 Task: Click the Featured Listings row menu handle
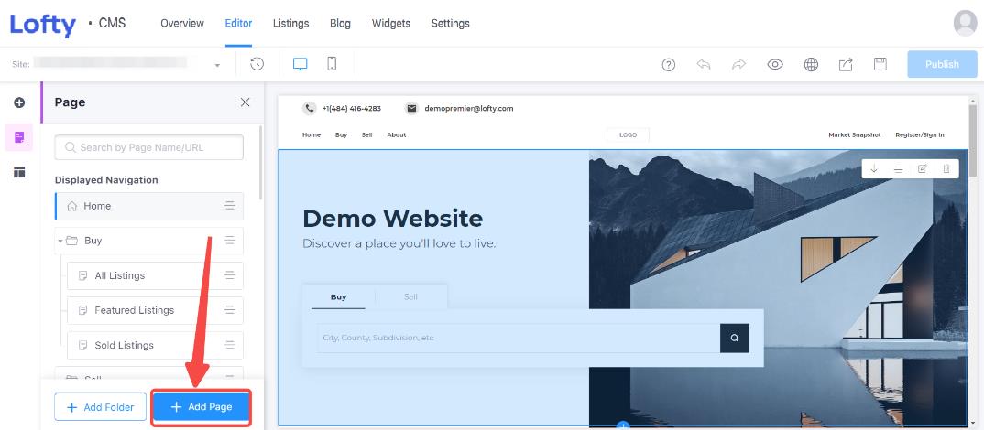coord(230,309)
